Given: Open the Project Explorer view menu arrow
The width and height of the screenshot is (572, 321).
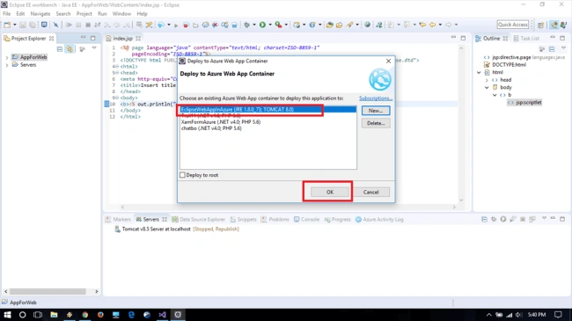Looking at the screenshot, I should click(x=94, y=48).
